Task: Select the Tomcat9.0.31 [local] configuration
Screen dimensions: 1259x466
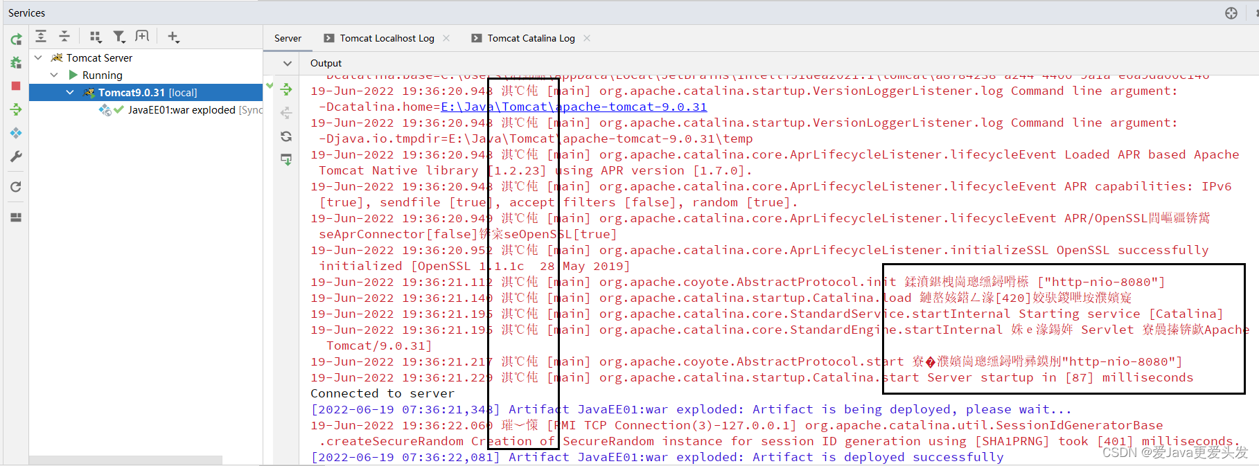Action: [x=146, y=92]
